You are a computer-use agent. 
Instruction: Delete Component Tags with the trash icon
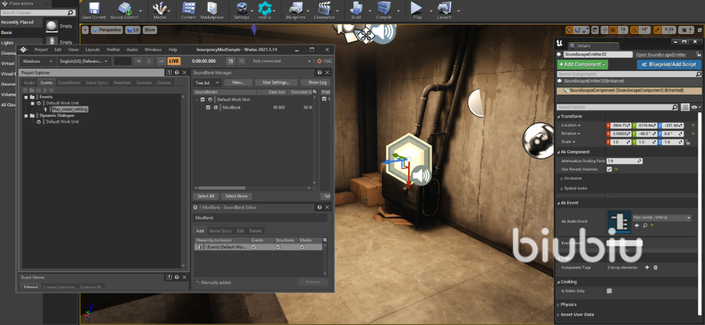tap(655, 268)
